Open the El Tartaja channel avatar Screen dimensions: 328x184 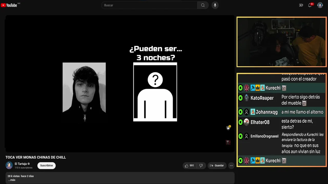[9, 165]
